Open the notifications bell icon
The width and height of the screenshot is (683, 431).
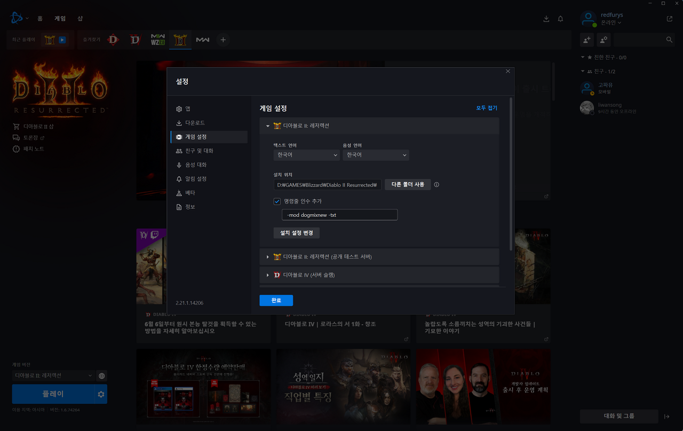tap(560, 19)
